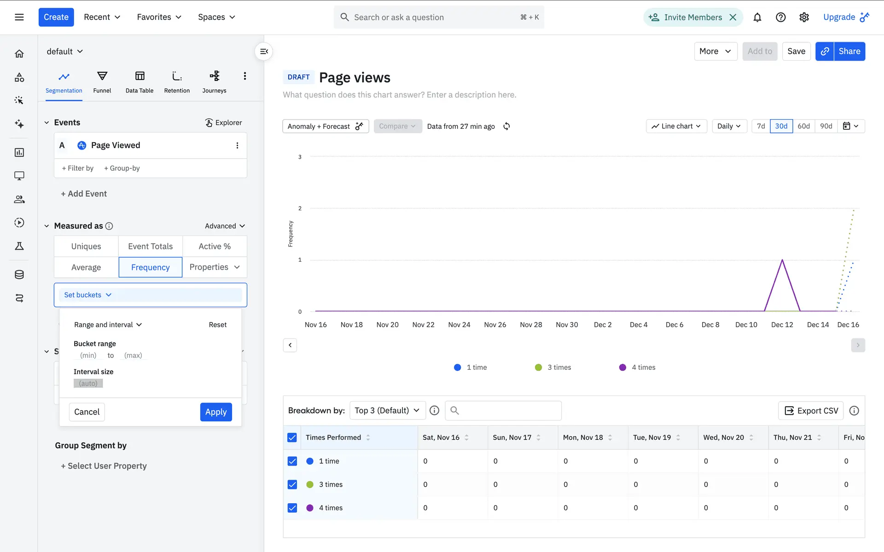Click the home icon in sidebar
This screenshot has width=884, height=552.
[19, 54]
